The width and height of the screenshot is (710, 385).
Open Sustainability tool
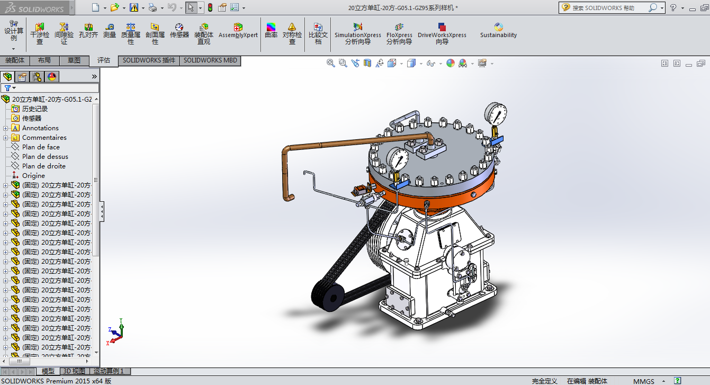coord(498,31)
